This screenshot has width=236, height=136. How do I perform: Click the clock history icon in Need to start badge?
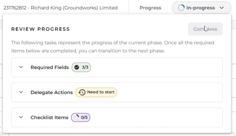82,92
